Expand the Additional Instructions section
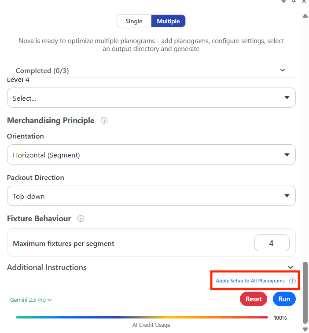The height and width of the screenshot is (333, 309). click(290, 267)
